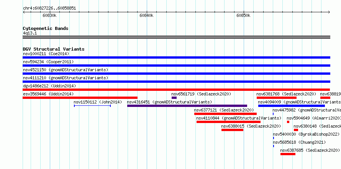
Task: Click the nsv6381768 (Sedlazeck2020) label
Action: point(286,94)
